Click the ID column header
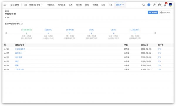 tap(5, 45)
